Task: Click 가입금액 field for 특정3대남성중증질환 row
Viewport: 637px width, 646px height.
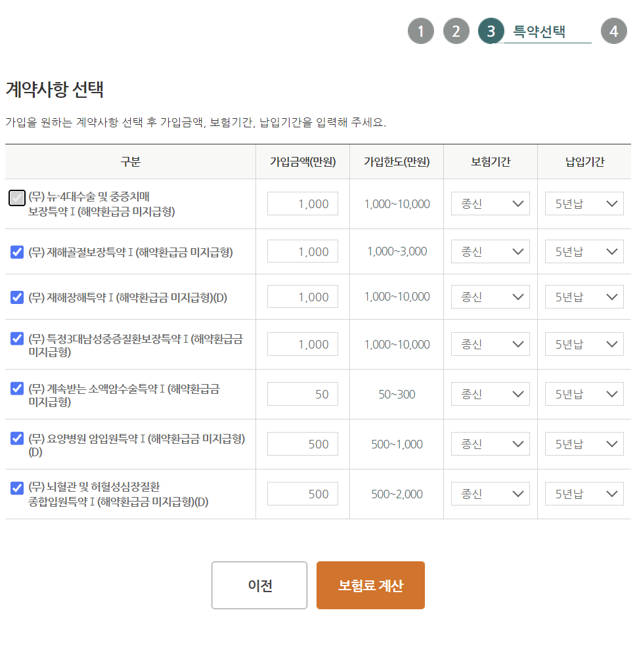Action: [303, 344]
